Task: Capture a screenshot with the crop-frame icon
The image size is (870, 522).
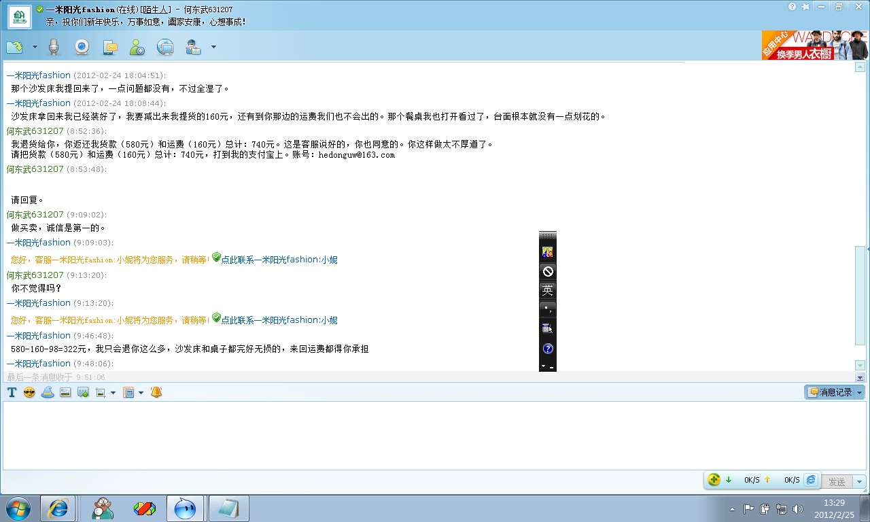Action: click(x=100, y=392)
